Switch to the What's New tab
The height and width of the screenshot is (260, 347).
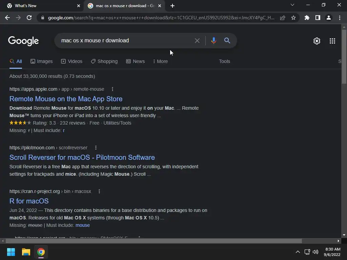(42, 6)
